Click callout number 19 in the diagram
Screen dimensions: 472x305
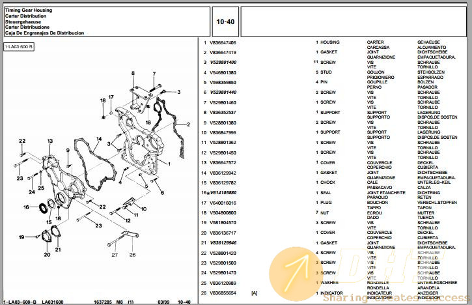pyautogui.click(x=21, y=237)
